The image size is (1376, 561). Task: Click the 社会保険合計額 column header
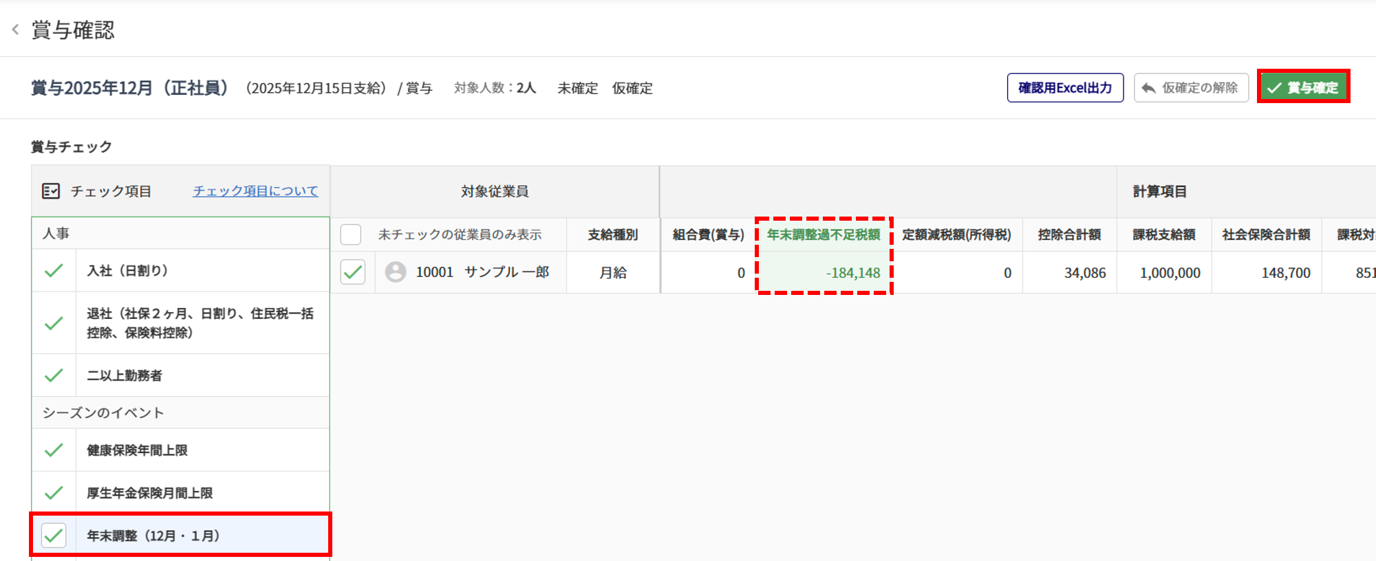(1267, 234)
